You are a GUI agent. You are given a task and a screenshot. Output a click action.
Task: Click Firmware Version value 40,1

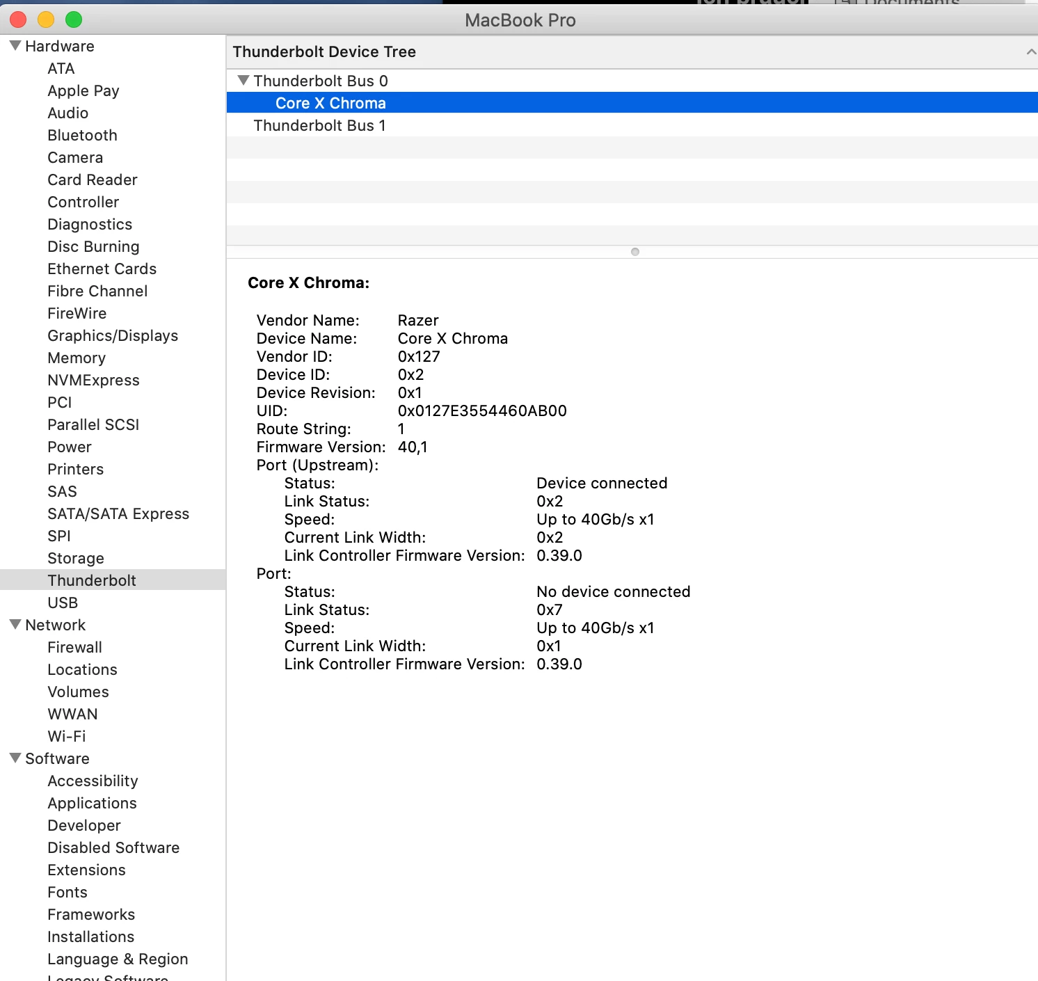(x=413, y=447)
